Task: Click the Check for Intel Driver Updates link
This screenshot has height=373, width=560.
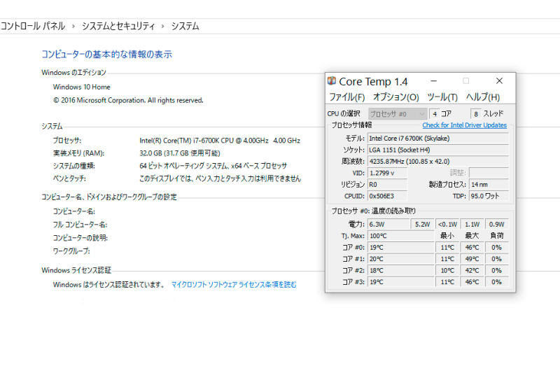Action: click(464, 125)
